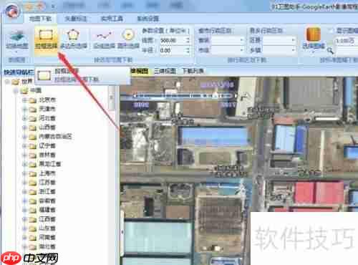This screenshot has width=358, height=265.
Task: Click the magnifier search icon near 选择图幅
Action: click(330, 51)
